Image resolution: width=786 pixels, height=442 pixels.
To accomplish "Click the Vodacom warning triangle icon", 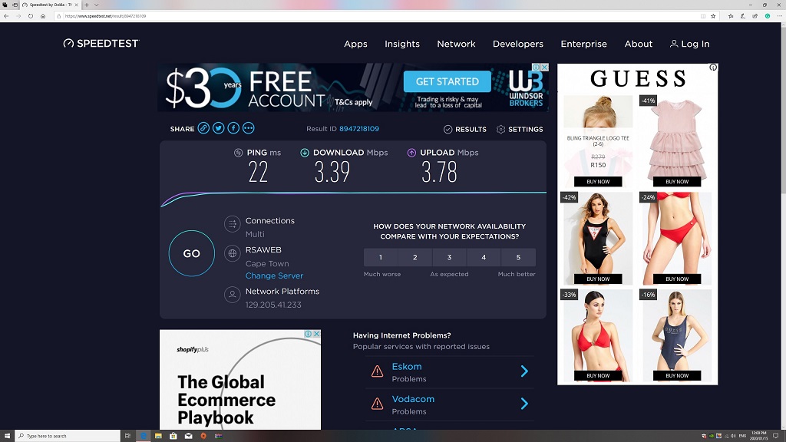I will 377,404.
